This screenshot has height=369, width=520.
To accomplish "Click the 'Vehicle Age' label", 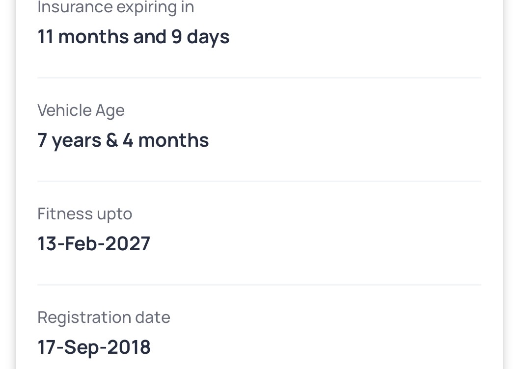I will (x=81, y=110).
